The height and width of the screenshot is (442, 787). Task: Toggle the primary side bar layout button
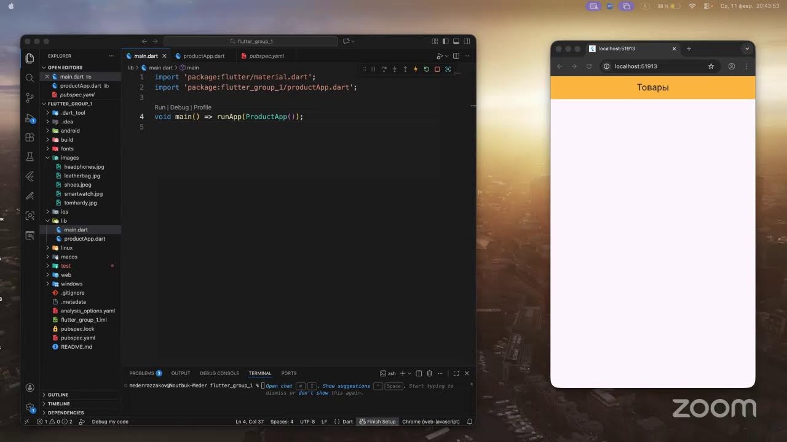pyautogui.click(x=445, y=41)
